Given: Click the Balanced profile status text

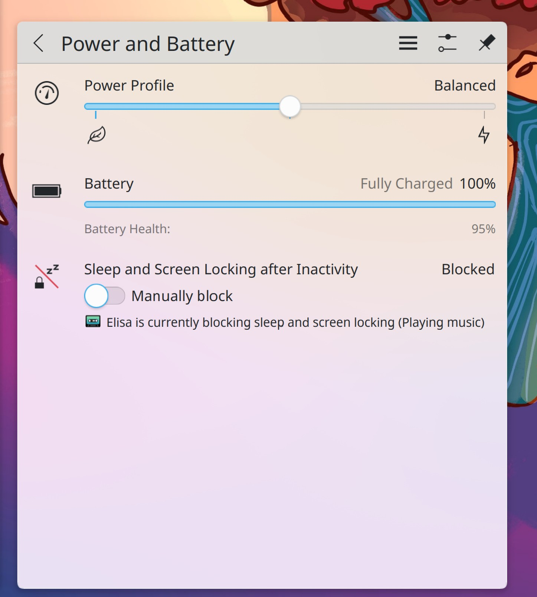Looking at the screenshot, I should (x=465, y=86).
